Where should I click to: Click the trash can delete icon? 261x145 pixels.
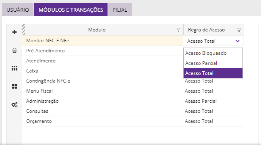pos(14,50)
